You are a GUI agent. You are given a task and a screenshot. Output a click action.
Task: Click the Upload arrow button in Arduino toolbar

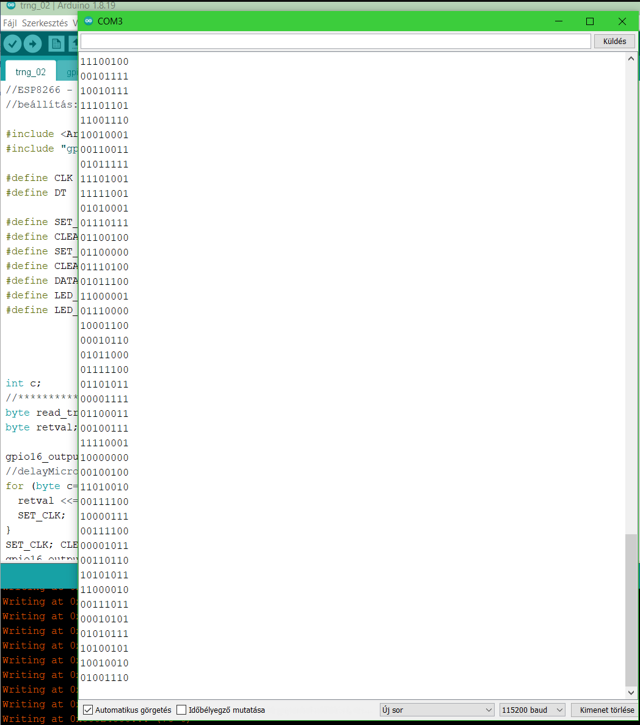[32, 44]
